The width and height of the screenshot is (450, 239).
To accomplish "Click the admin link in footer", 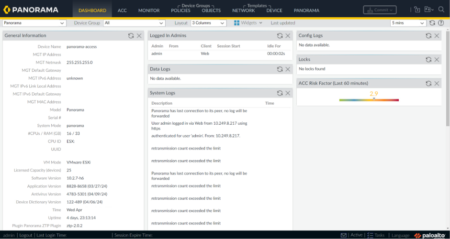I will tap(9, 235).
